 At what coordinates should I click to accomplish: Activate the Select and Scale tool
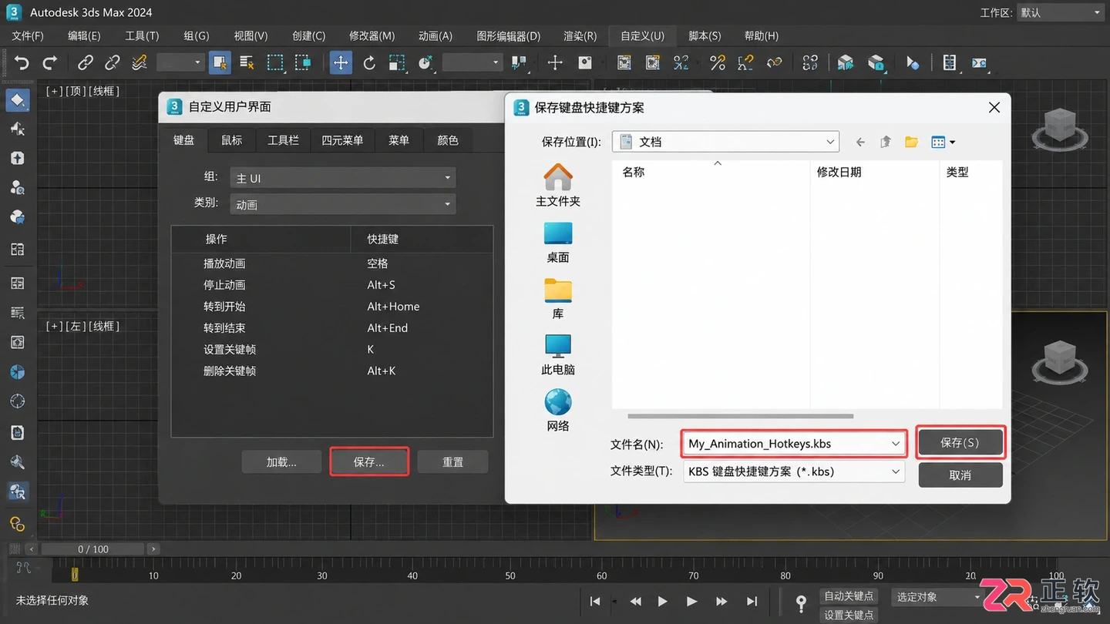tap(397, 62)
